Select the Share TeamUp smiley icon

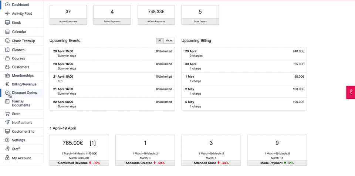[7, 41]
